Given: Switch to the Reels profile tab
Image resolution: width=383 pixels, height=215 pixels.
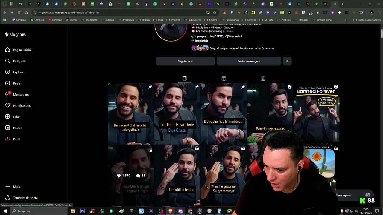Looking at the screenshot, I should click(x=224, y=79).
